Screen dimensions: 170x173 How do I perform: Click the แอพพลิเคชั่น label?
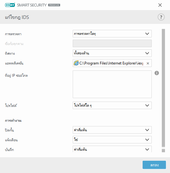(14, 63)
